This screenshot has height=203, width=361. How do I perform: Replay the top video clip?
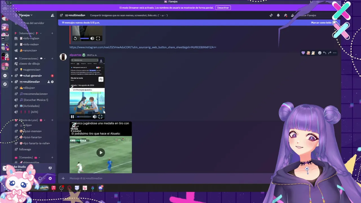point(75,38)
